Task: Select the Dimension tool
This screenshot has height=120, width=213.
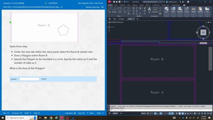Action: pyautogui.click(x=155, y=10)
